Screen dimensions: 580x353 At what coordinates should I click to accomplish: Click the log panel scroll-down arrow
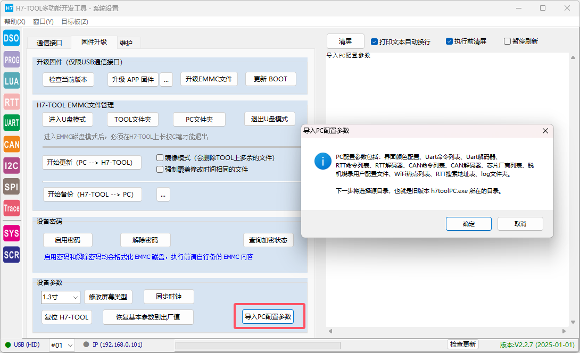pyautogui.click(x=573, y=322)
